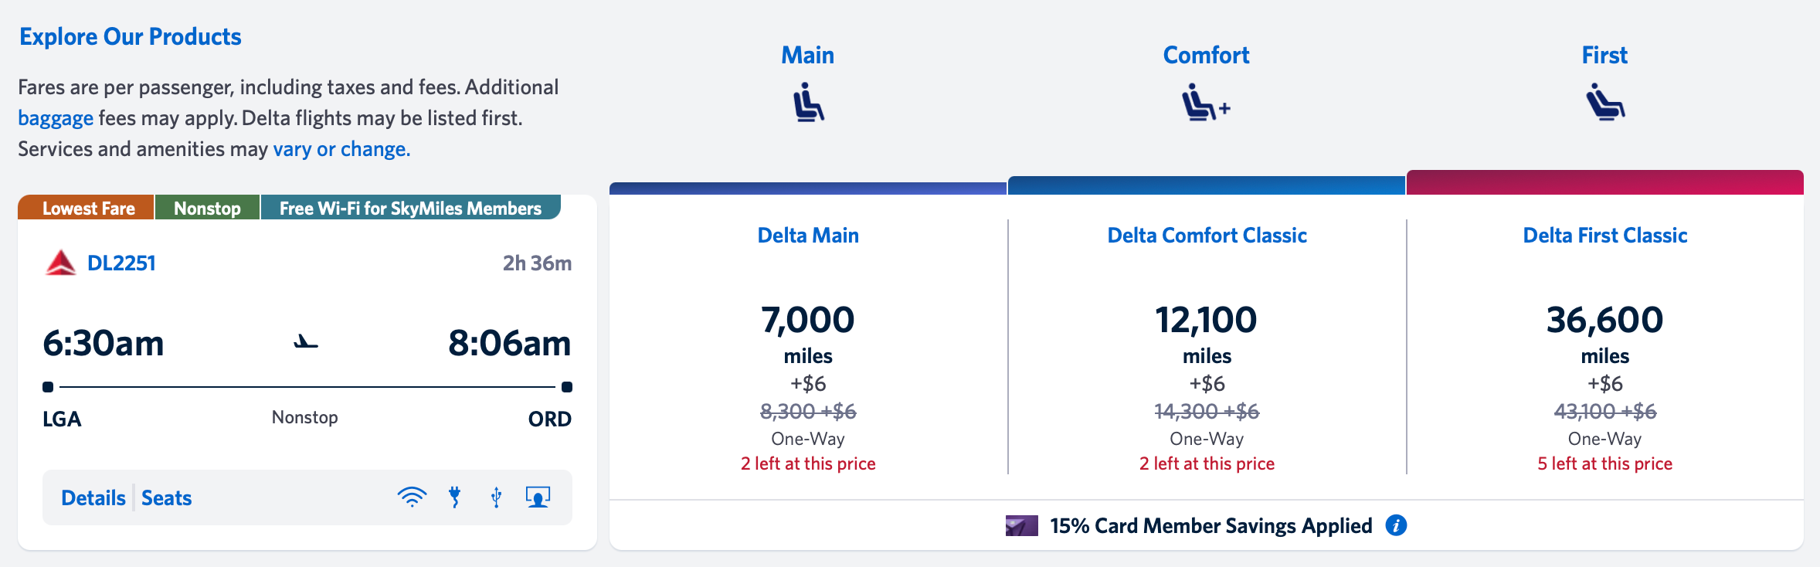1820x567 pixels.
Task: Open the baggage fees link
Action: pos(54,117)
